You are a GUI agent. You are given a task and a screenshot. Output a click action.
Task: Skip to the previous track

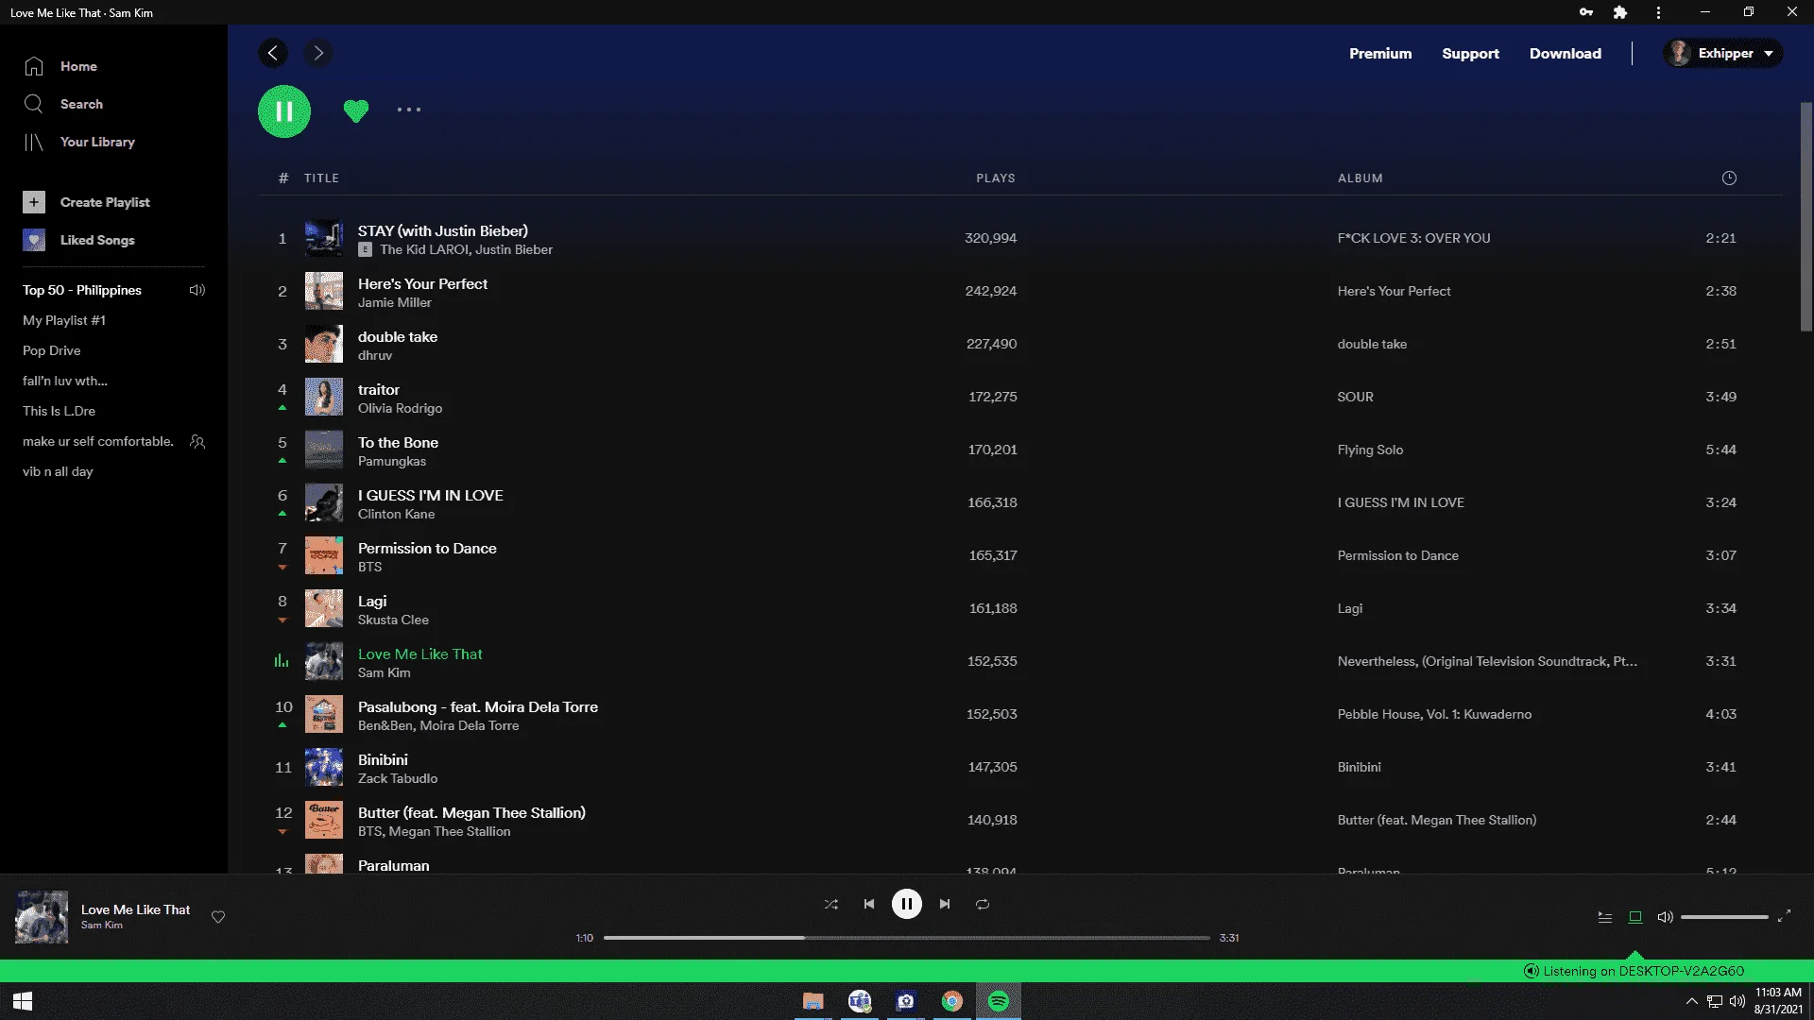869,904
